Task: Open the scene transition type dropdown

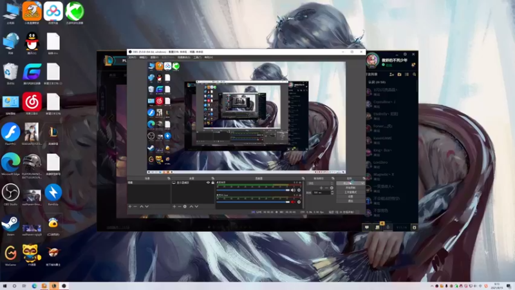Action: click(x=321, y=183)
